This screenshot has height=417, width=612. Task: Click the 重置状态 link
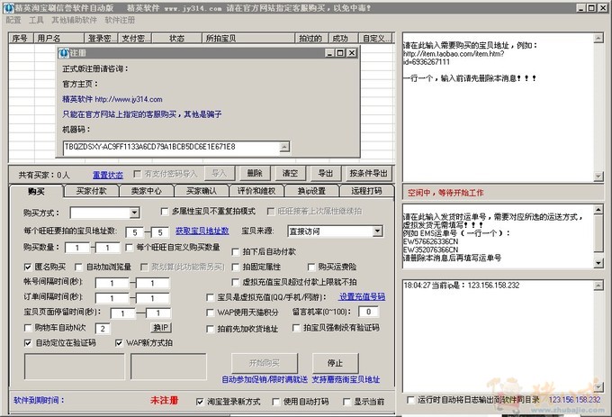pyautogui.click(x=108, y=175)
